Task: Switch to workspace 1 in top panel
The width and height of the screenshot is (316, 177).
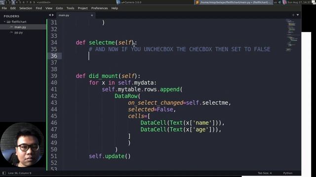Action: [x=6, y=2]
